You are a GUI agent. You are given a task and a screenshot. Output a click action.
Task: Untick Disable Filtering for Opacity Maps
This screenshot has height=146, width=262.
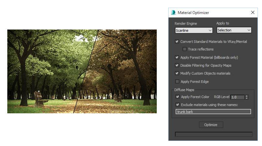coord(177,65)
